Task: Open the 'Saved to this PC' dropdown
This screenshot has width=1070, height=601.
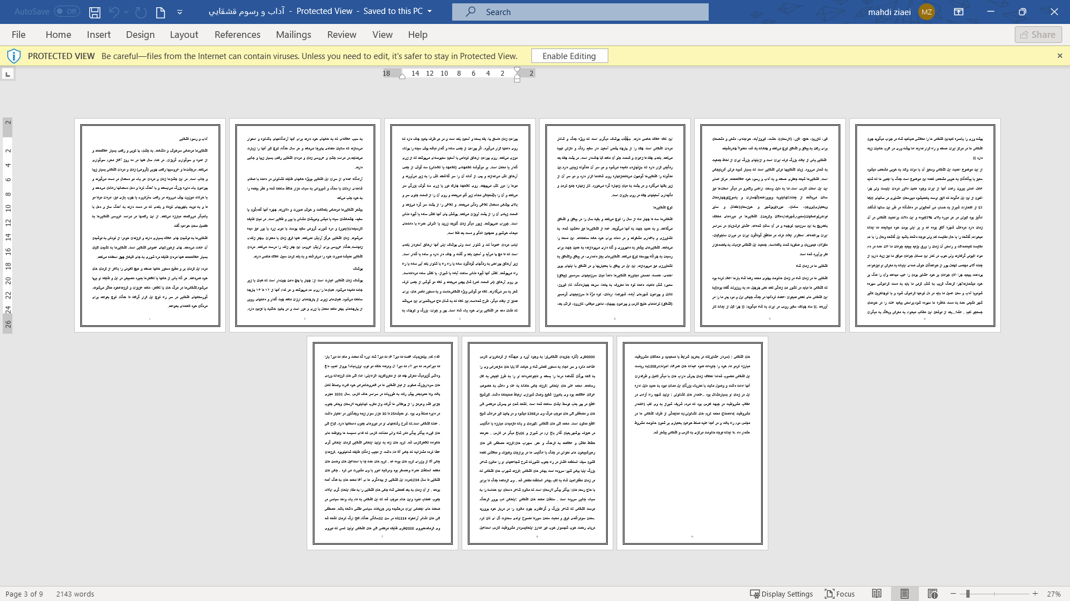Action: point(429,11)
